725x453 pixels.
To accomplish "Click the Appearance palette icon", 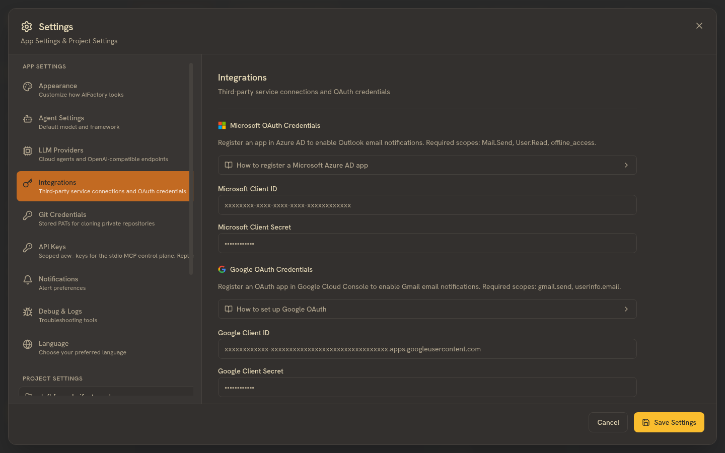I will 28,87.
